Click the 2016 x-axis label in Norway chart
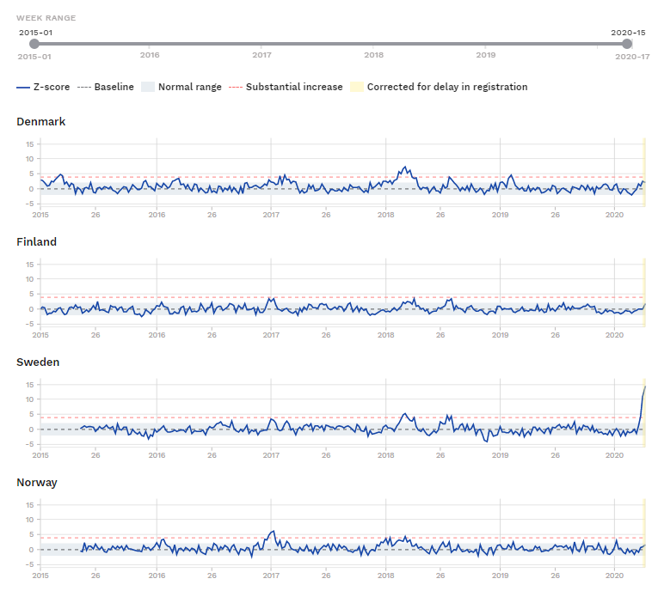Viewport: 664px width, 597px height. (x=157, y=576)
